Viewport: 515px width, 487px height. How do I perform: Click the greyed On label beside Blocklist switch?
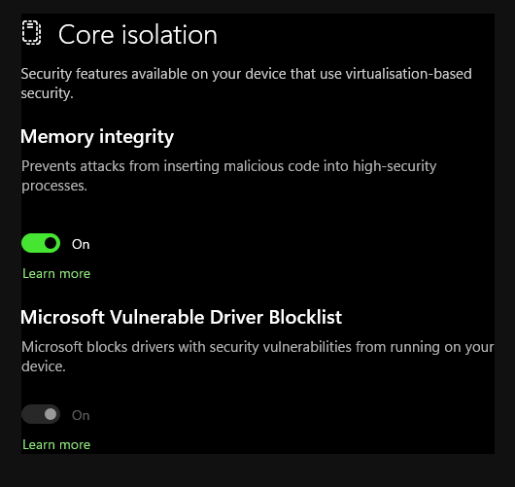coord(81,415)
